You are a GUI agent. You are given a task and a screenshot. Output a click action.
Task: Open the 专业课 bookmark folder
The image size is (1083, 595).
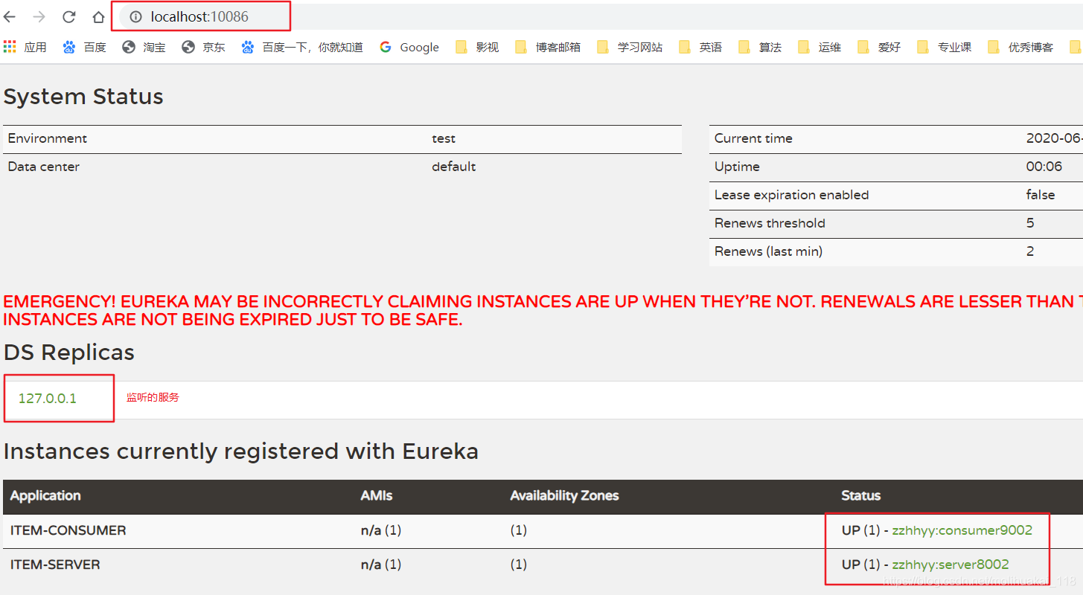pos(944,47)
